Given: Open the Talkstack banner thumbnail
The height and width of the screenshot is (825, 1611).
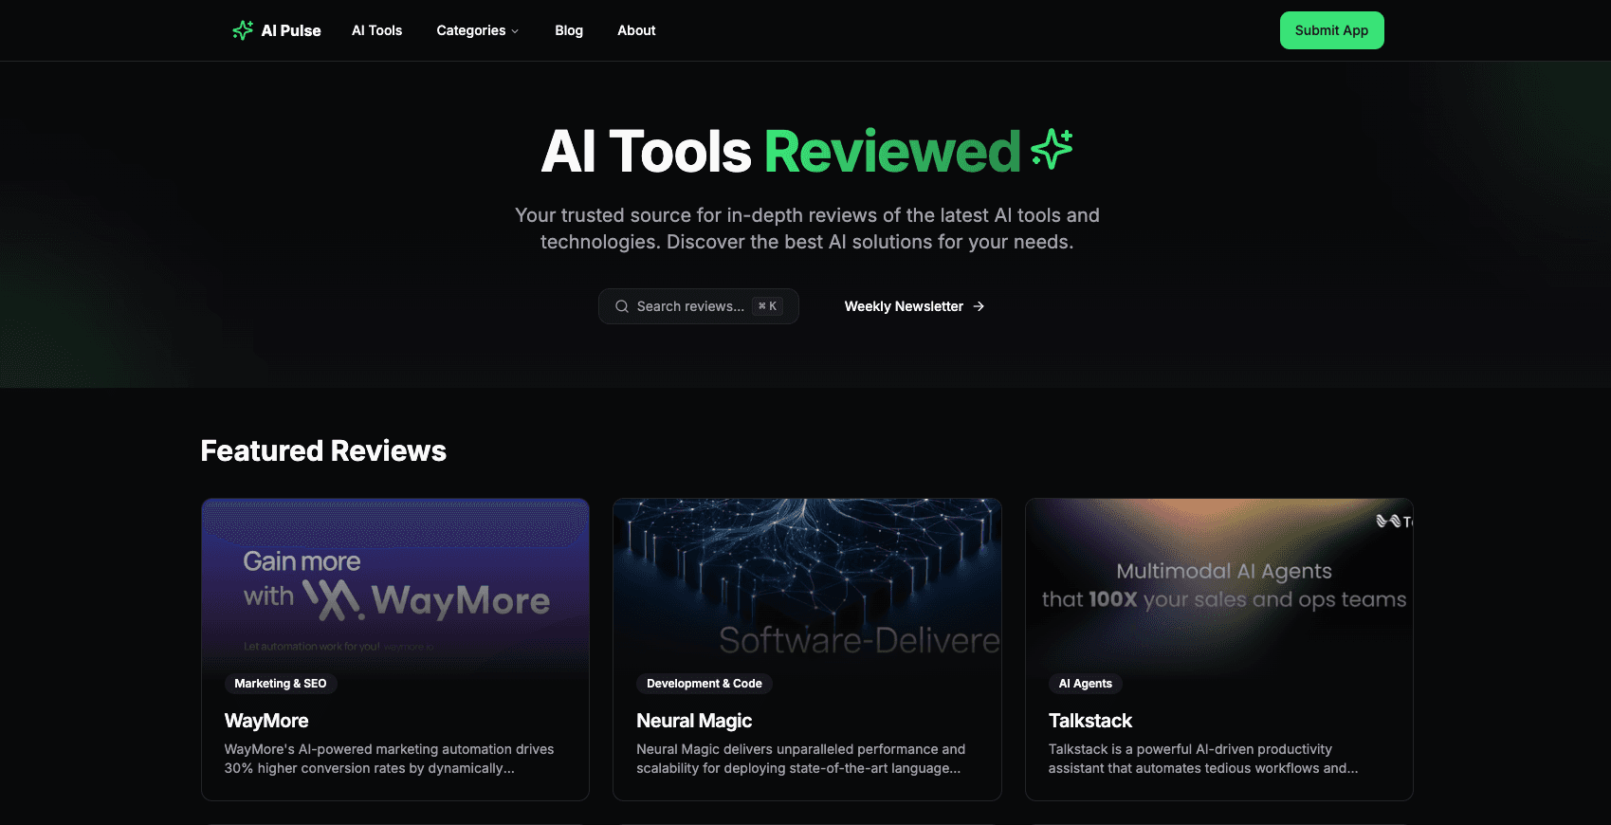Looking at the screenshot, I should pos(1219,585).
